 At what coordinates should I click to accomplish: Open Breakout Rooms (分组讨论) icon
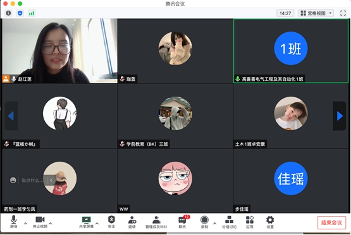point(229,222)
